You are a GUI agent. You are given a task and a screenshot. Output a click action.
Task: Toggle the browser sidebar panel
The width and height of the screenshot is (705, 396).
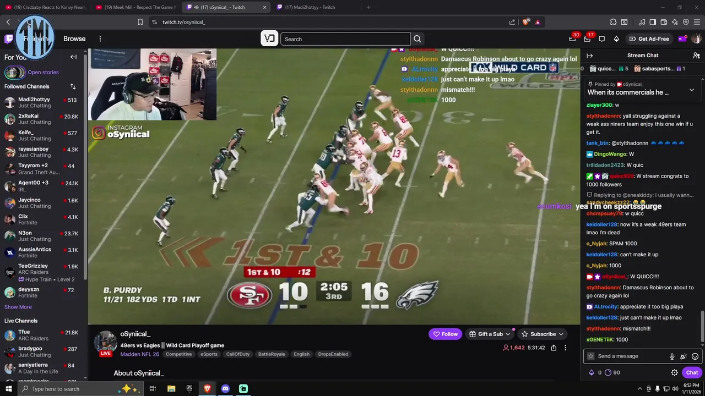[x=653, y=22]
